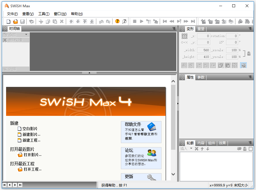Open the Transform panel options menu
This screenshot has width=256, height=190.
click(250, 29)
